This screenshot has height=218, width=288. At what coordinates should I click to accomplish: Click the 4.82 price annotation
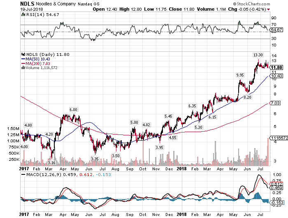point(146,125)
